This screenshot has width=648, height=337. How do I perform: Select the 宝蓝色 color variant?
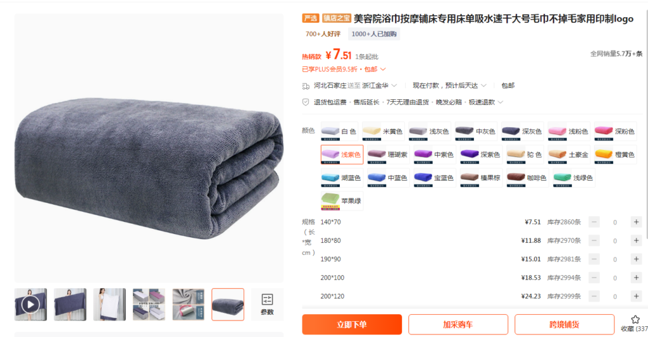pyautogui.click(x=434, y=178)
